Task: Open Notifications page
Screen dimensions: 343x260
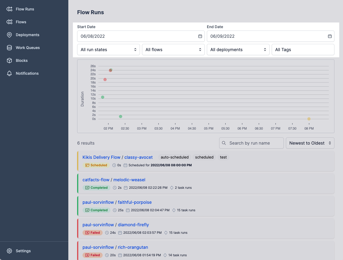Action: click(27, 73)
